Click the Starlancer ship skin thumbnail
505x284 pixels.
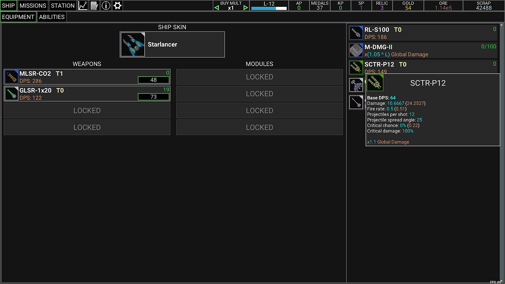[133, 44]
